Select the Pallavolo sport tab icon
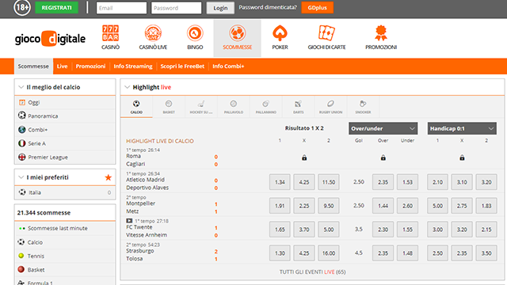507x285 pixels. [x=234, y=104]
